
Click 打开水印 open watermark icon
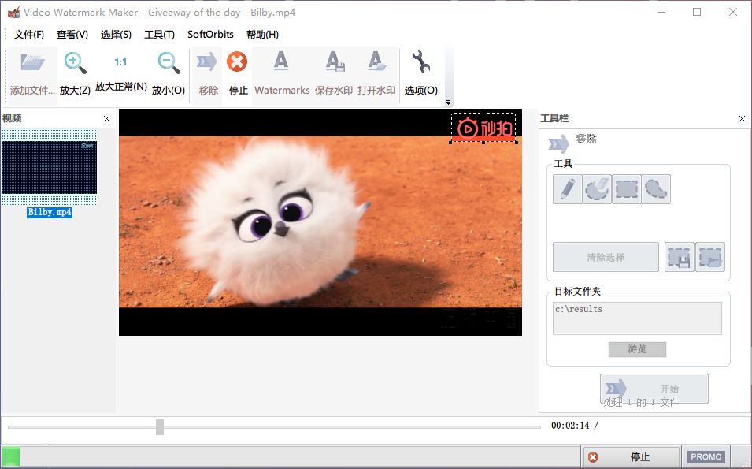(x=377, y=61)
